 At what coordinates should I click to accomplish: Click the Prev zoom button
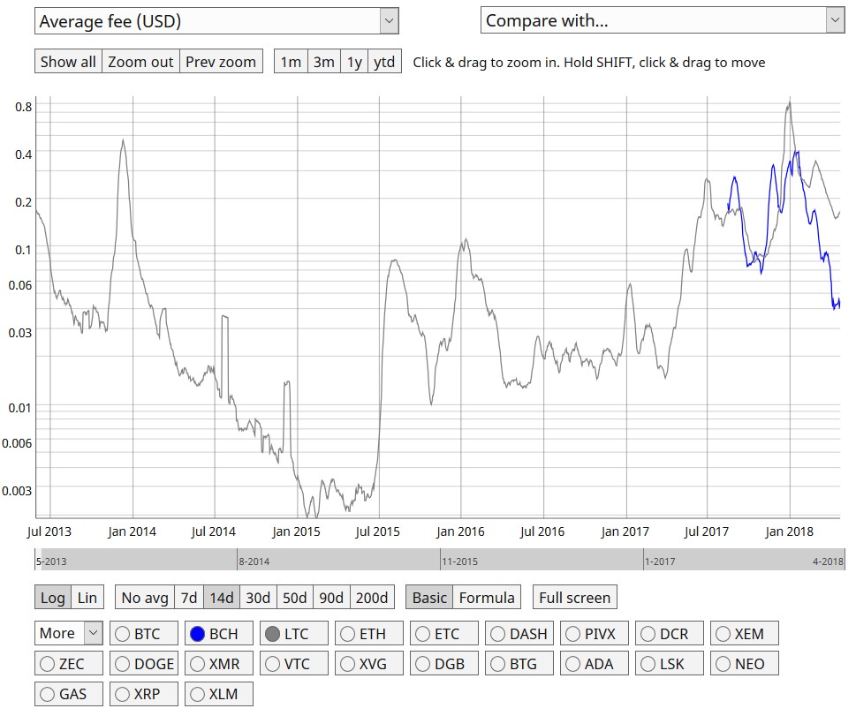(x=221, y=62)
